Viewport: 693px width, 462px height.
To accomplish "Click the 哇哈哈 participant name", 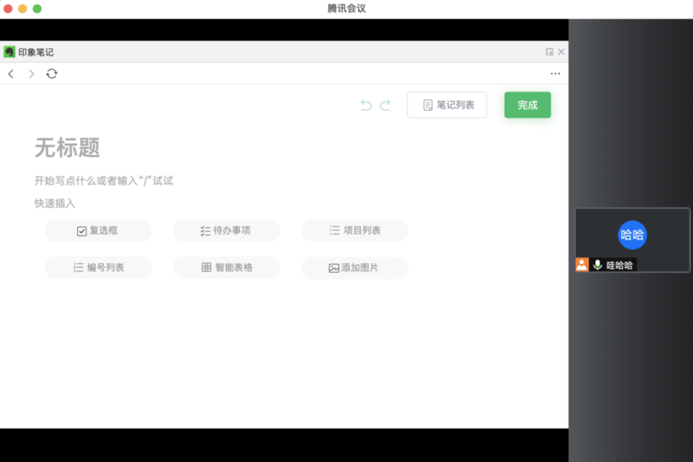I will click(620, 265).
